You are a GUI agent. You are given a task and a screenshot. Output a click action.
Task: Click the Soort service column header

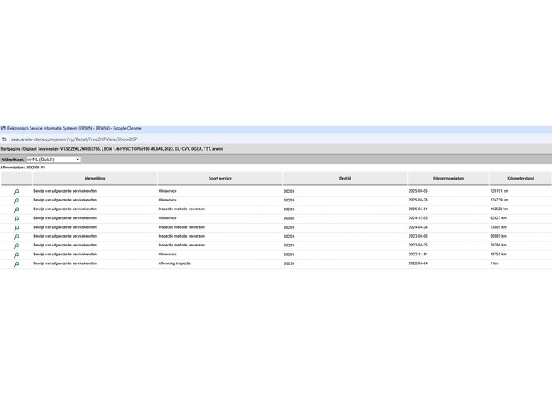(x=220, y=178)
